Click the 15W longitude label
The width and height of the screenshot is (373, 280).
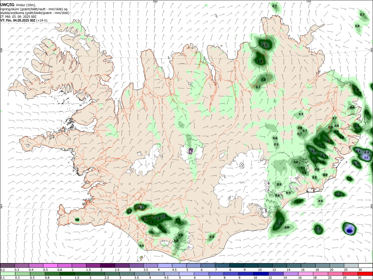pyautogui.click(x=309, y=1)
